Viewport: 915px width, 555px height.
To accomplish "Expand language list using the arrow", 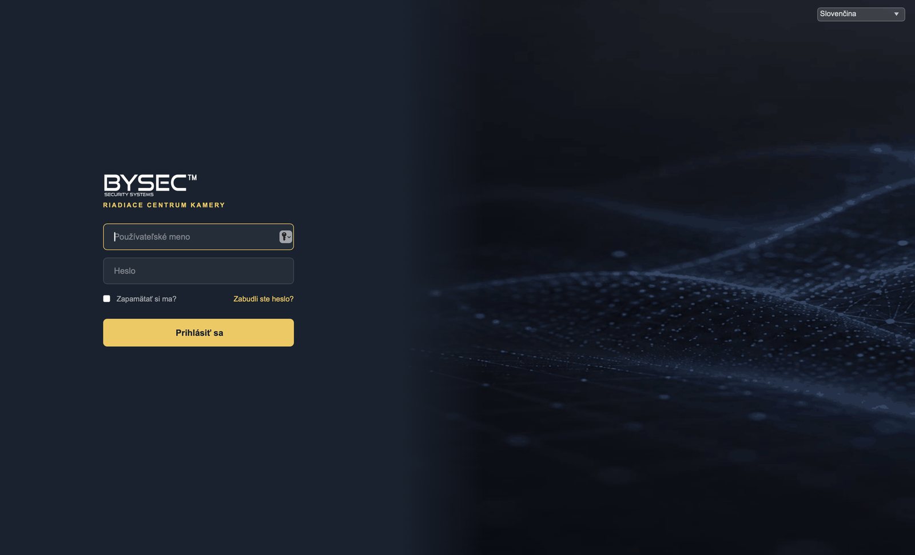I will point(896,14).
